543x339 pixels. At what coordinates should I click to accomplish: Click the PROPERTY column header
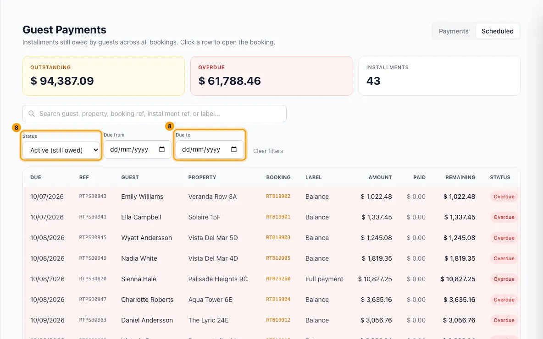tap(202, 177)
